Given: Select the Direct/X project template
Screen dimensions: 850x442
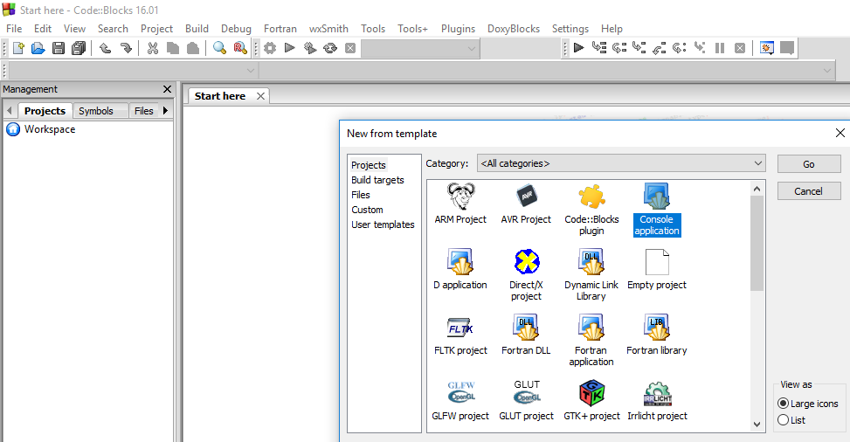Looking at the screenshot, I should [526, 275].
